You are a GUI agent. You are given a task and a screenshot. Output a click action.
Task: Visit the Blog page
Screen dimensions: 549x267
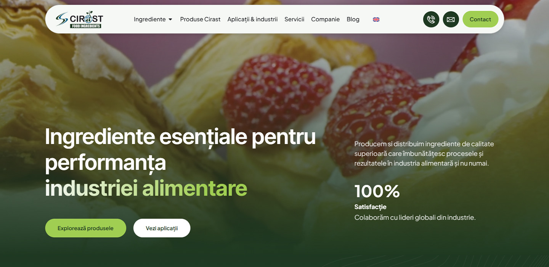pos(353,19)
